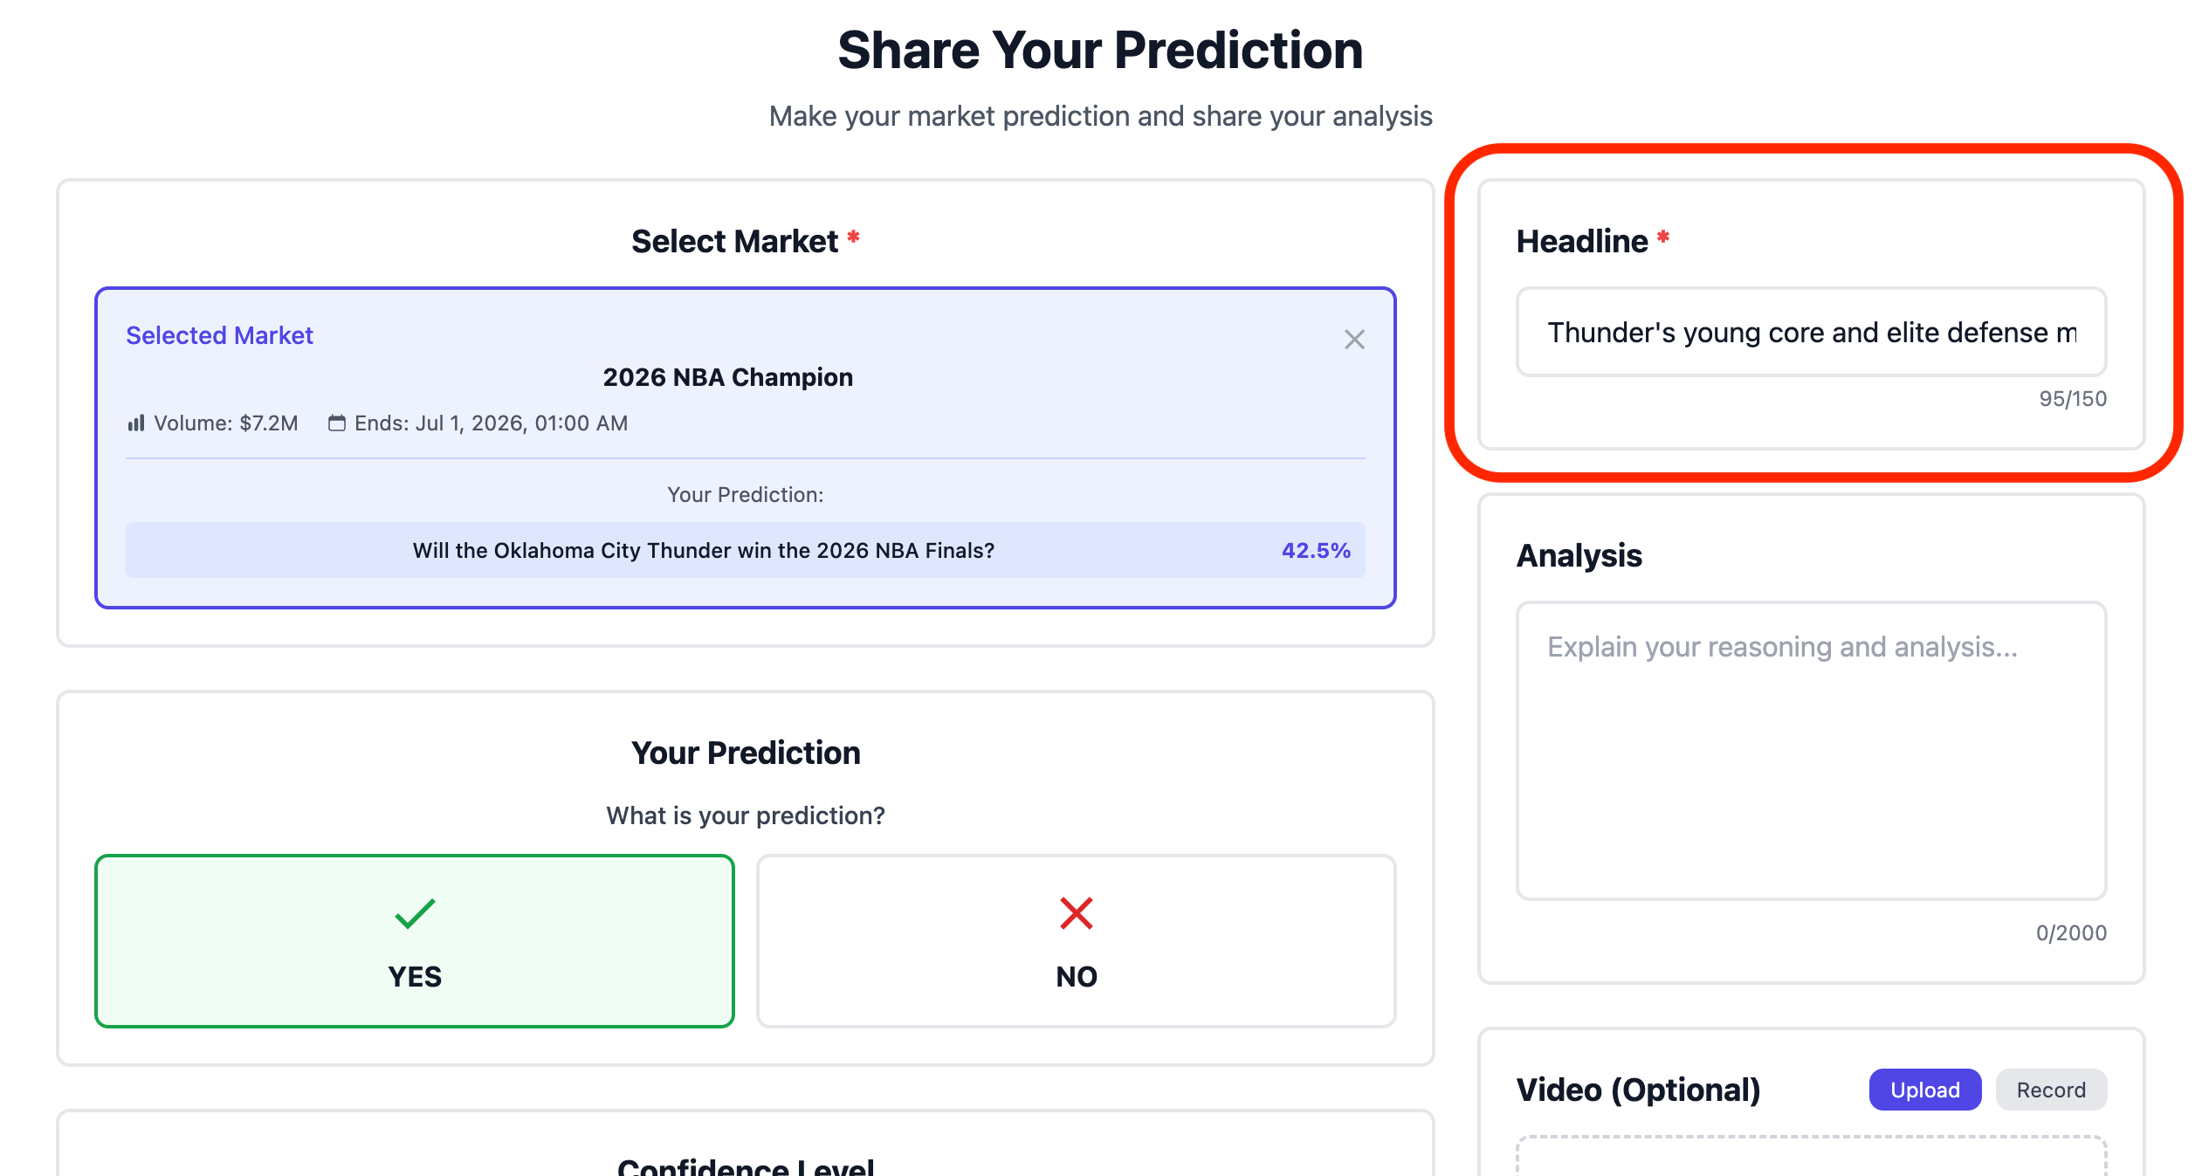
Task: Click the X to clear 2026 NBA Champion market
Action: coord(1354,340)
